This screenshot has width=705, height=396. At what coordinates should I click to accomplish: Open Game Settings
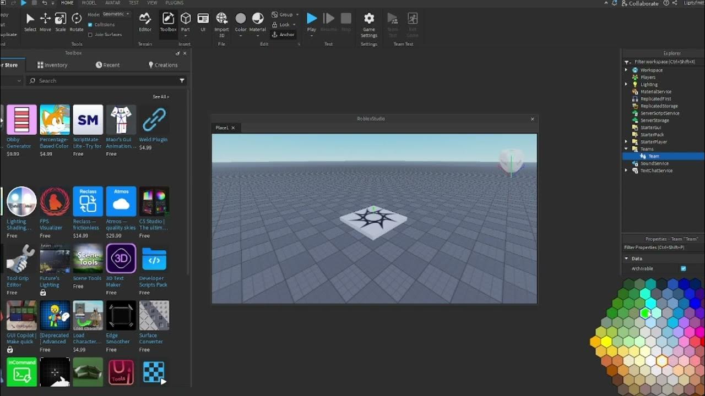pyautogui.click(x=369, y=25)
